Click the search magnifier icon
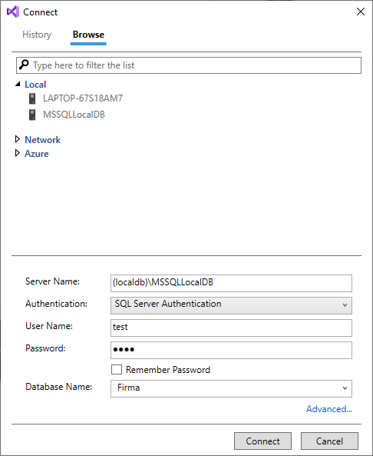 point(24,65)
